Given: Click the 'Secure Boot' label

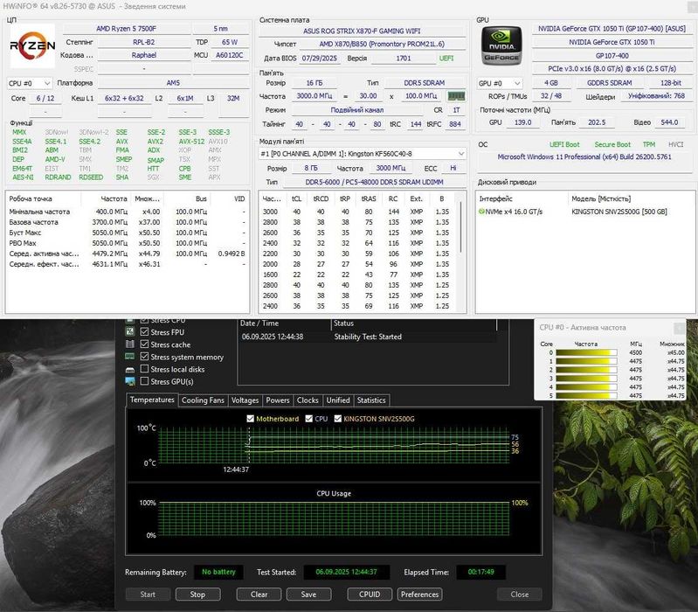Looking at the screenshot, I should point(612,144).
